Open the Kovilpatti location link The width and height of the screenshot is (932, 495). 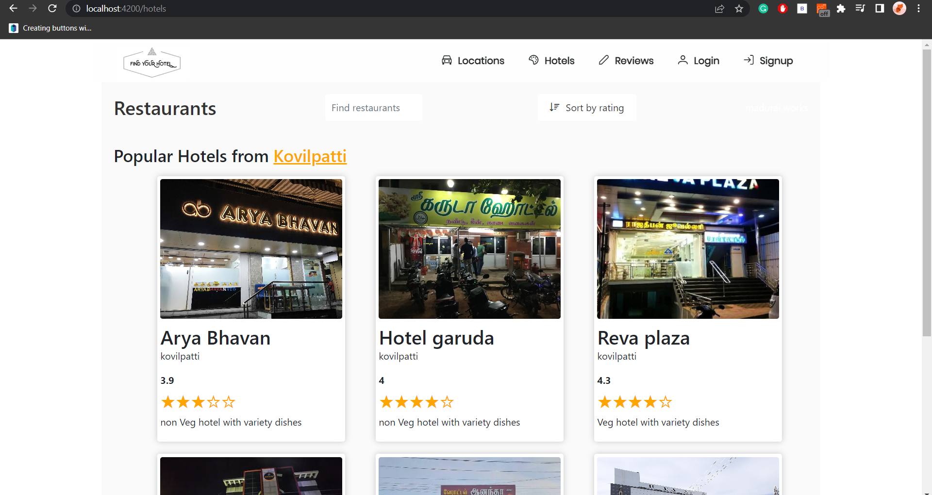tap(310, 156)
